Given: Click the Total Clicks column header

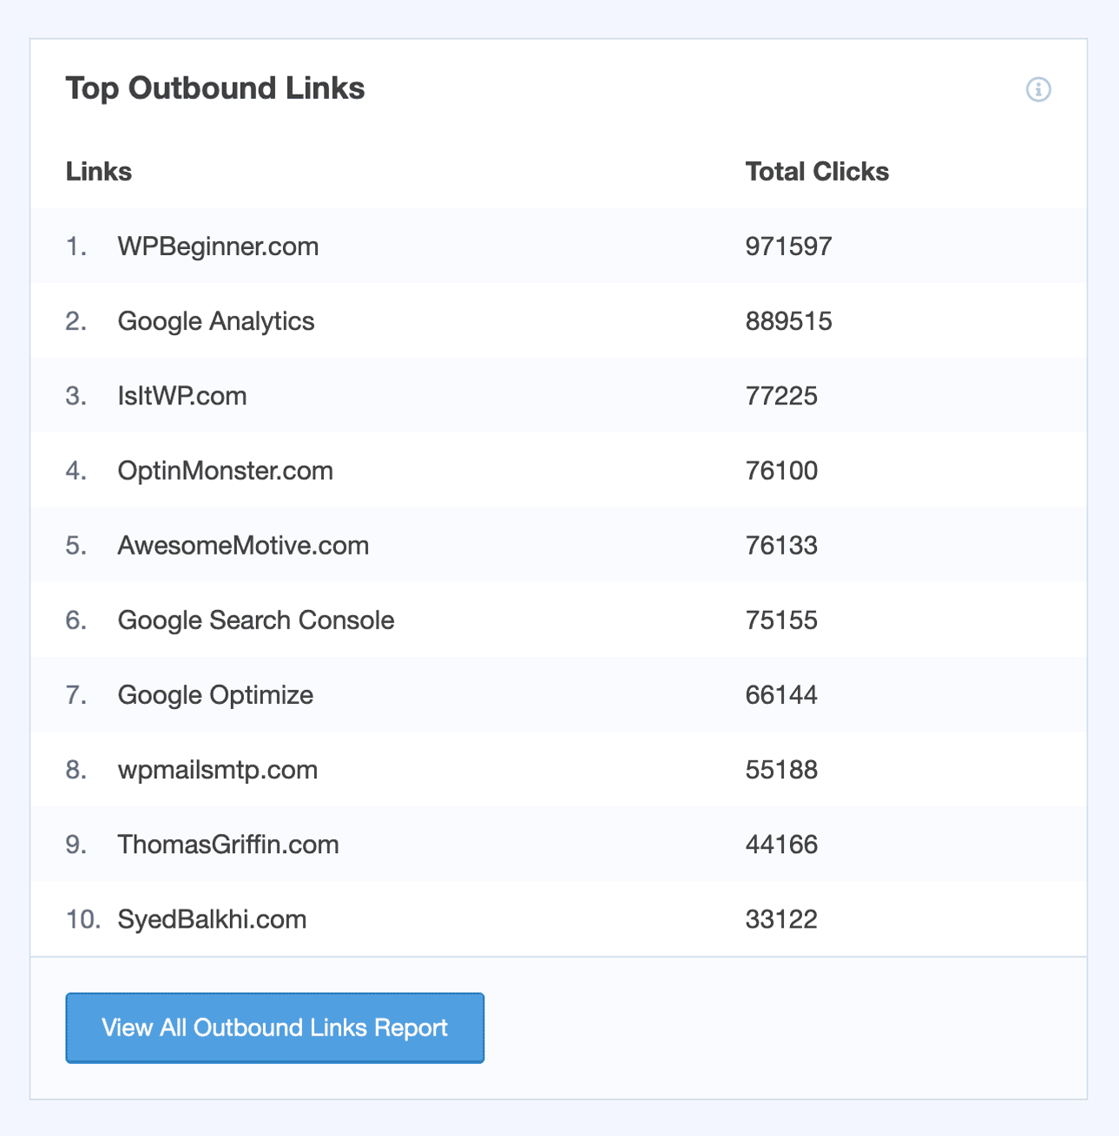Looking at the screenshot, I should click(817, 171).
